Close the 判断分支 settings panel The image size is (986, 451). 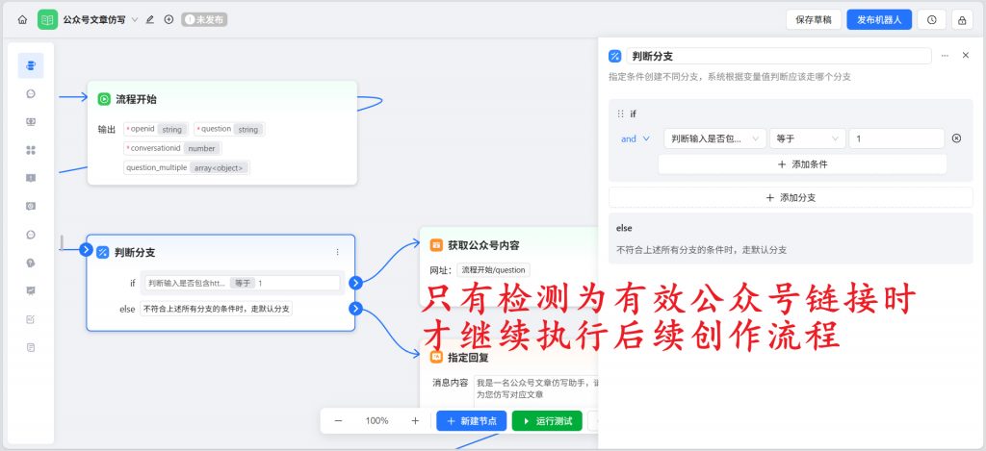966,55
